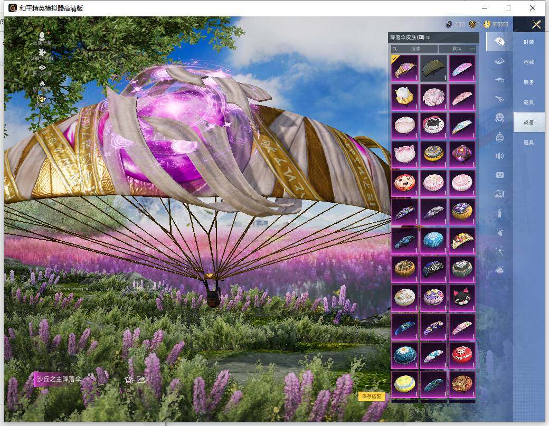Select the chat sticker face category icon
Viewport: 549px width, 426px height.
click(x=499, y=175)
